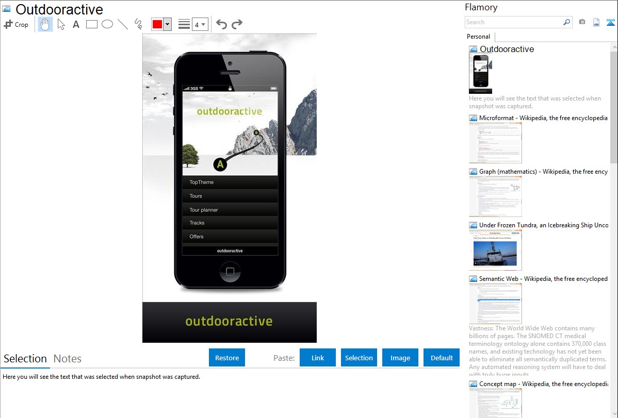Click the Graph (mathematics) - Wikipedia title
618x418 pixels.
543,172
